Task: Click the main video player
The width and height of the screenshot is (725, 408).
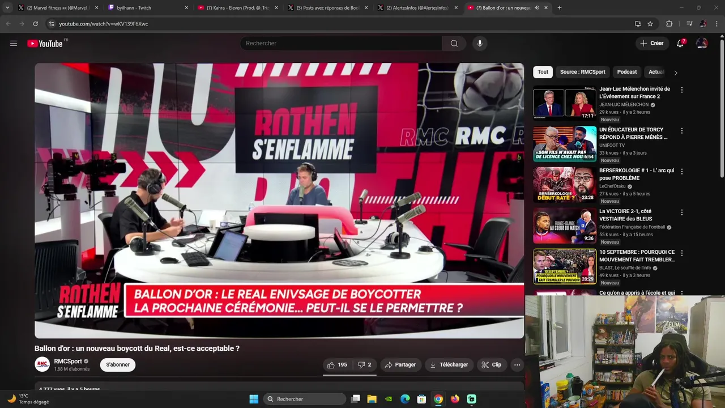Action: [x=279, y=201]
